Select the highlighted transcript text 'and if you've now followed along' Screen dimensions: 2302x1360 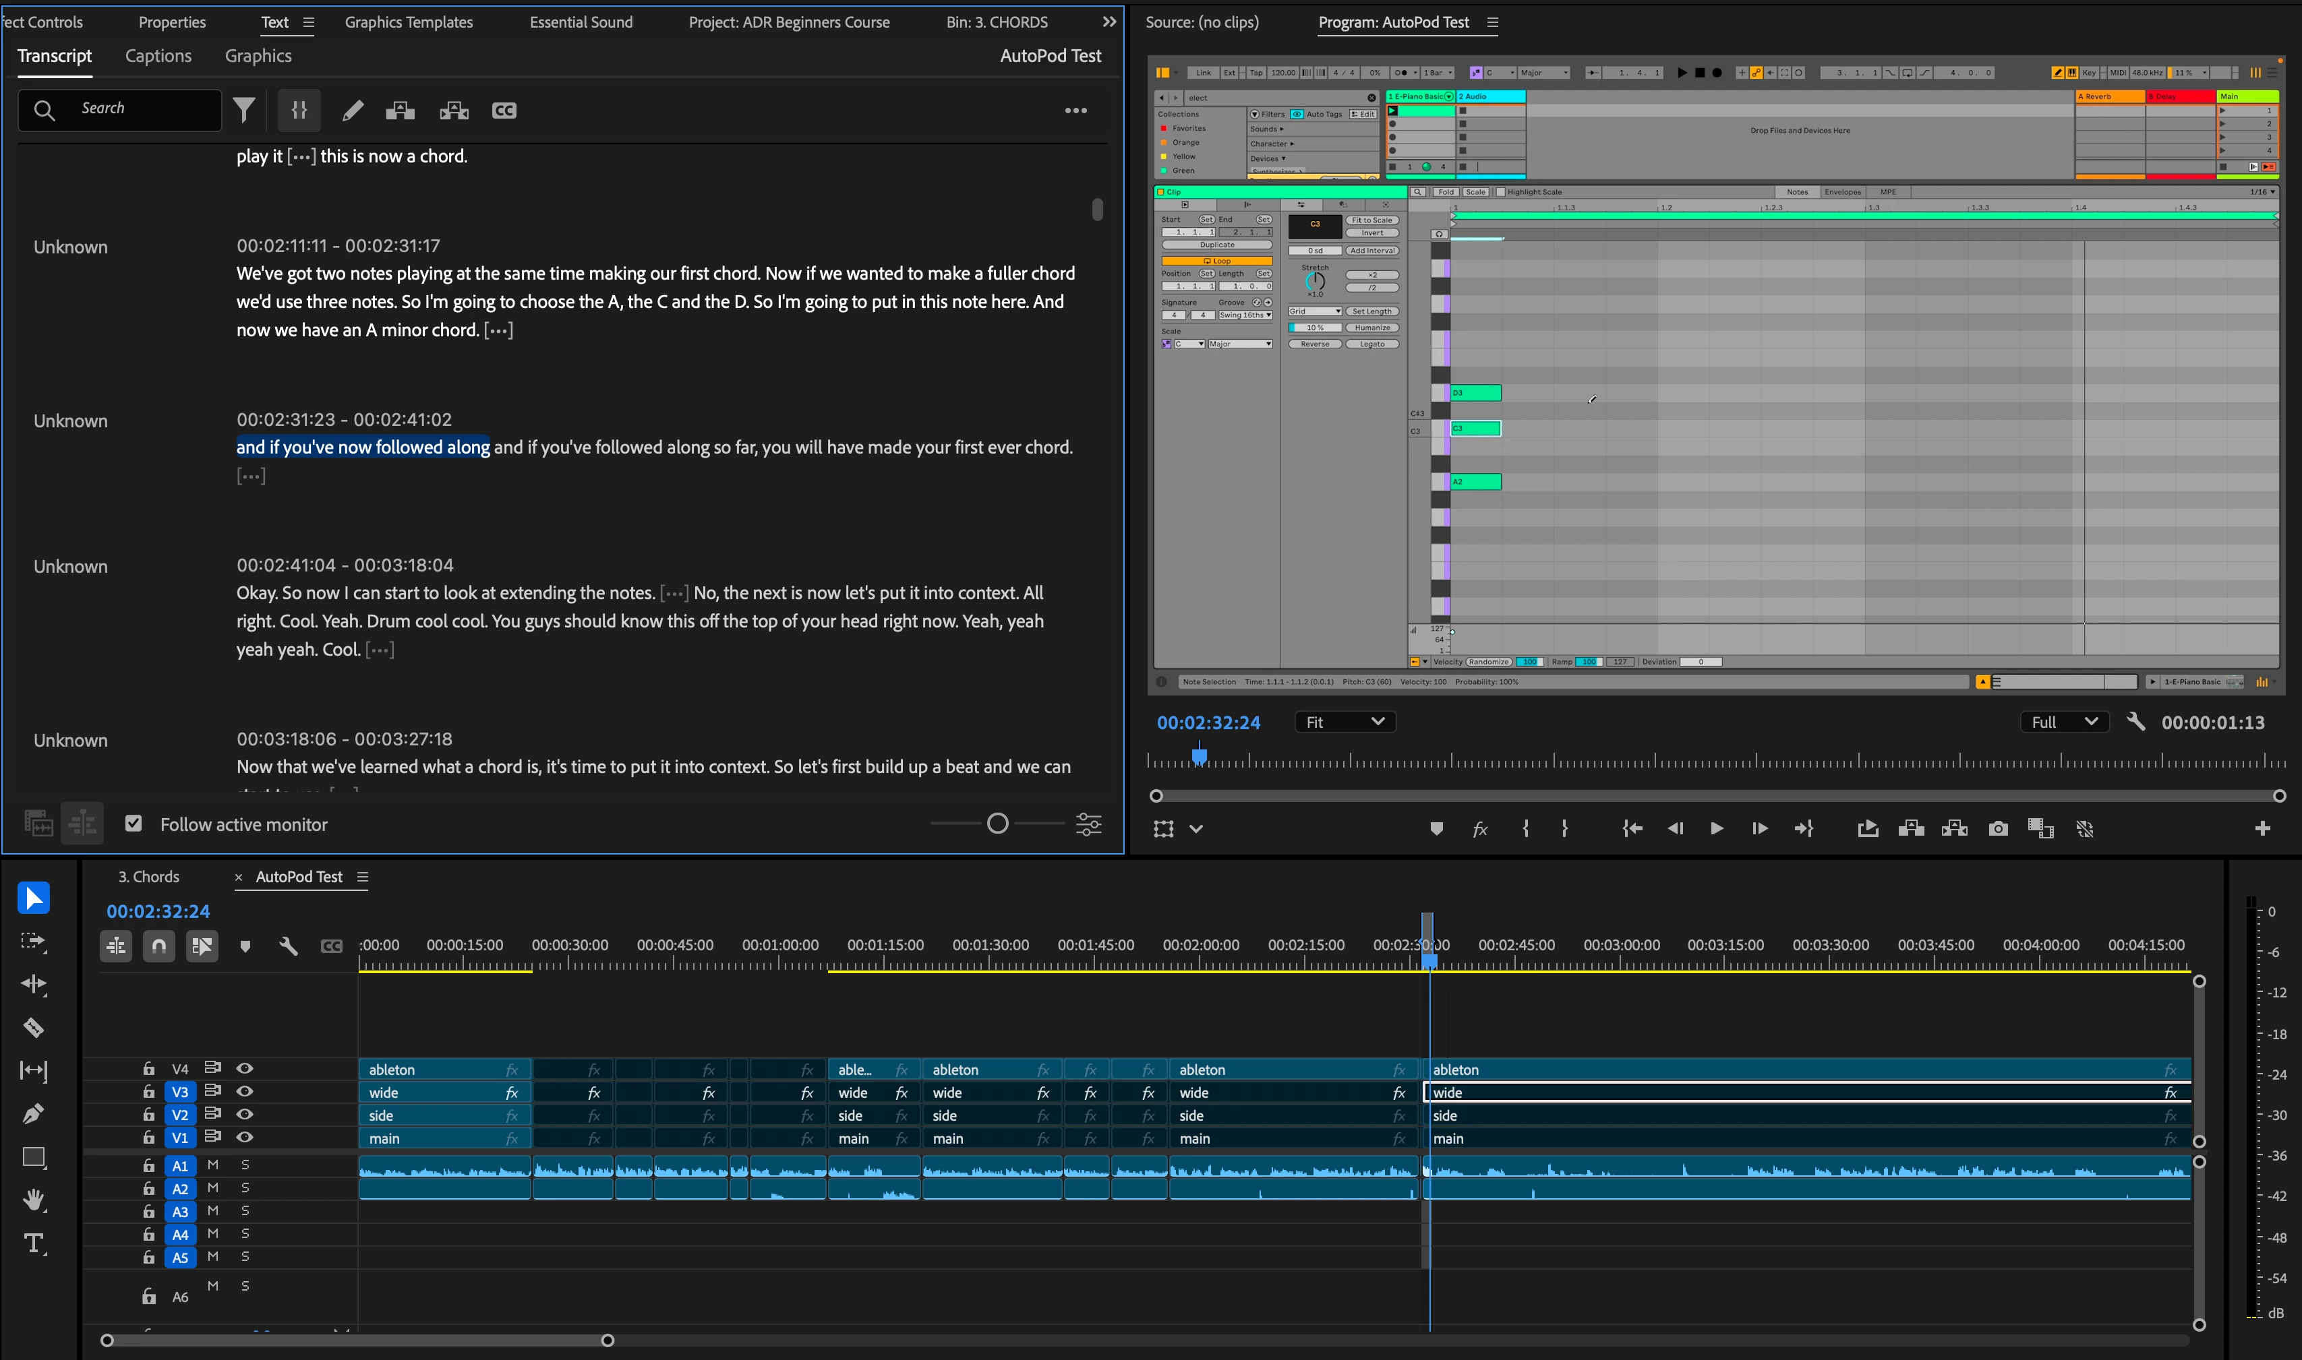[363, 447]
